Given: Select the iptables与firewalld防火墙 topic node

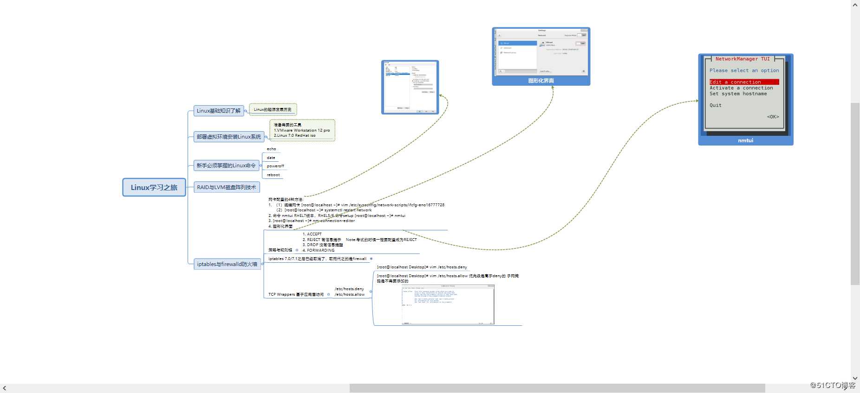Looking at the screenshot, I should click(x=227, y=264).
